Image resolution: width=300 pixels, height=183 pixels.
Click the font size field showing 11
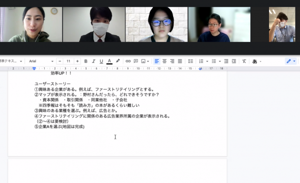(68, 61)
